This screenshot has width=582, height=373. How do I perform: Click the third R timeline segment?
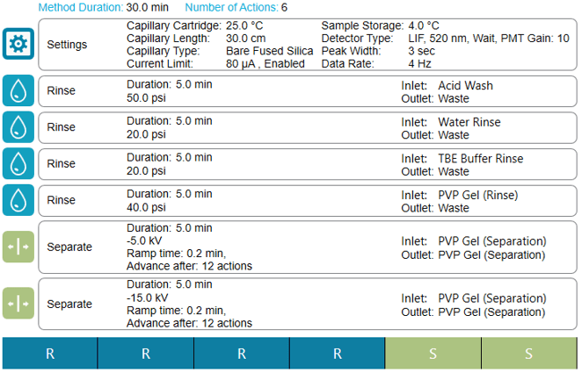coord(241,354)
